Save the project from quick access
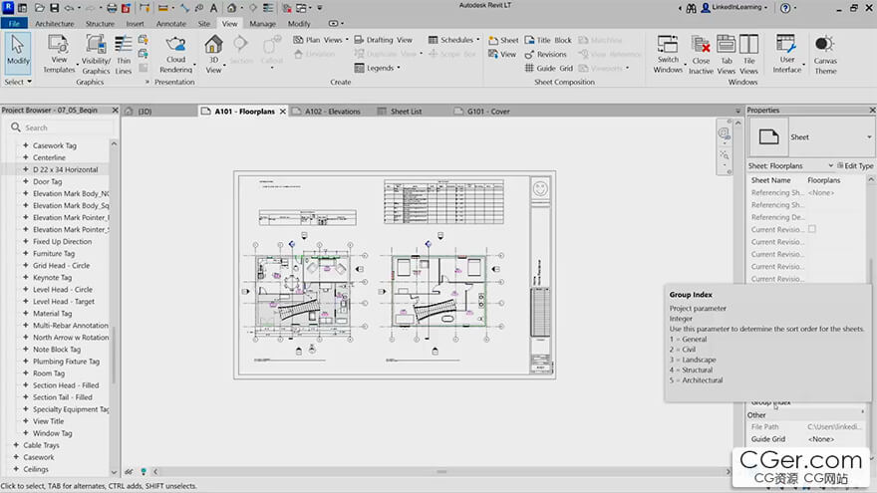The height and width of the screenshot is (493, 877). tap(54, 8)
